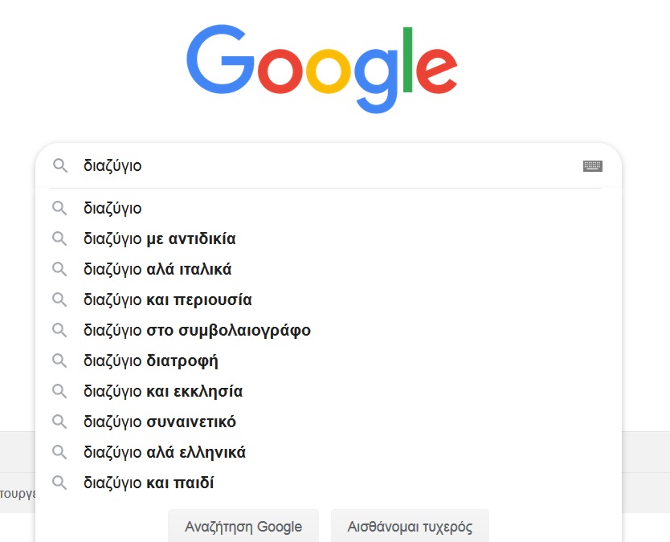Open the on-screen keyboard icon
670x542 pixels.
coord(592,166)
